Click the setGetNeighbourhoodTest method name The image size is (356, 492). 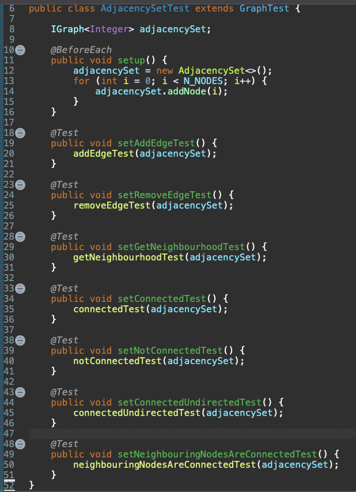click(x=181, y=247)
